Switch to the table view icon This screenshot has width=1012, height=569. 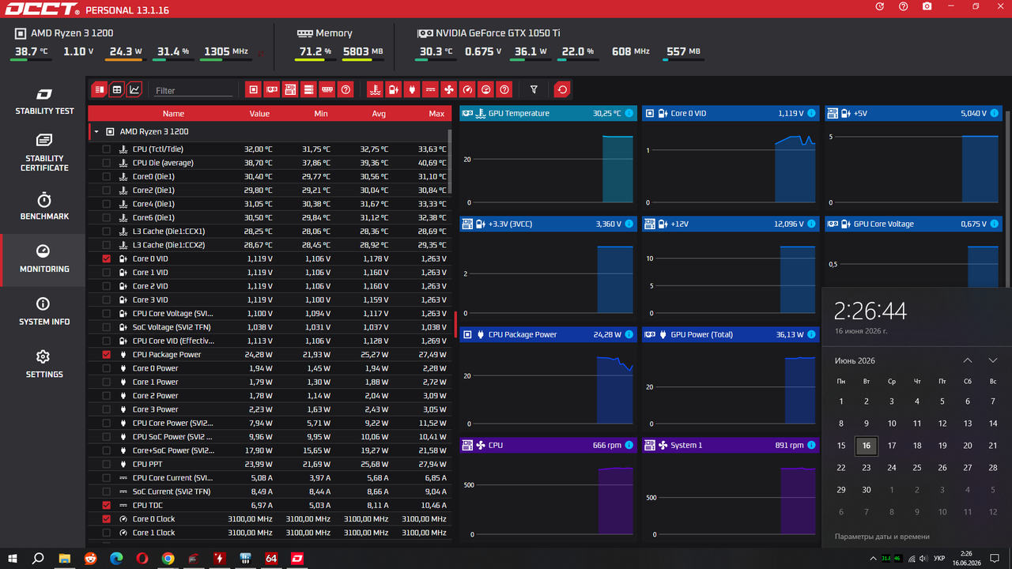click(x=117, y=89)
